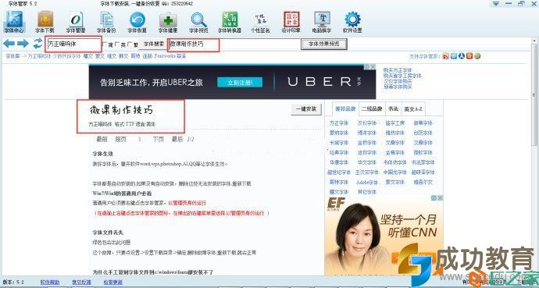Open the 其它字体 brand link
Image resolution: width=539 pixels, height=288 pixels.
coord(367,192)
